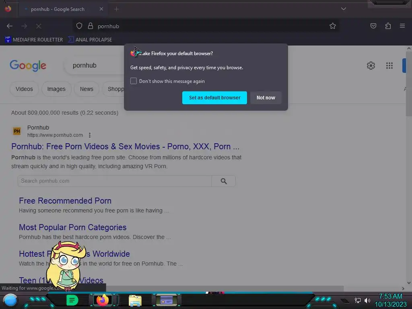Click Set as default browser button
The image size is (412, 309).
pos(214,98)
